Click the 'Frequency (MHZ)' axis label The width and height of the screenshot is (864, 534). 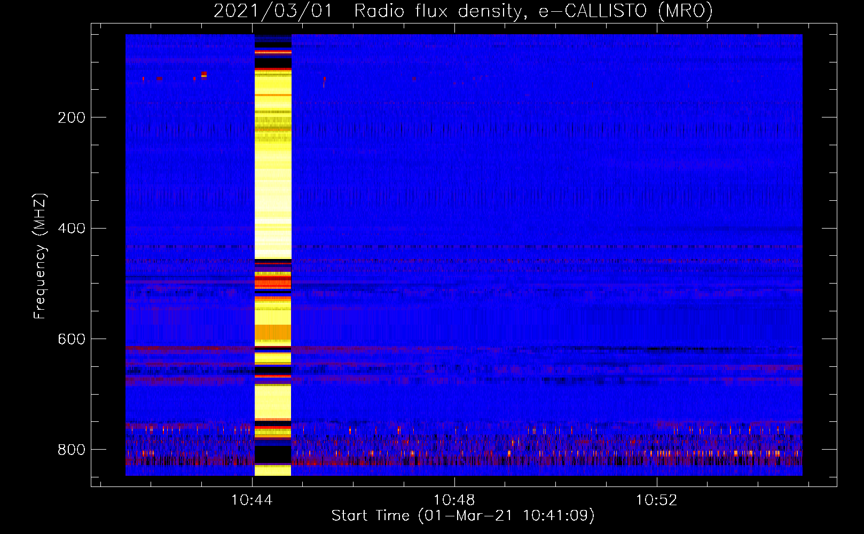40,256
